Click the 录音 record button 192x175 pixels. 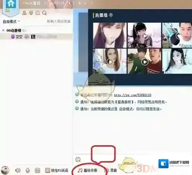point(110,170)
